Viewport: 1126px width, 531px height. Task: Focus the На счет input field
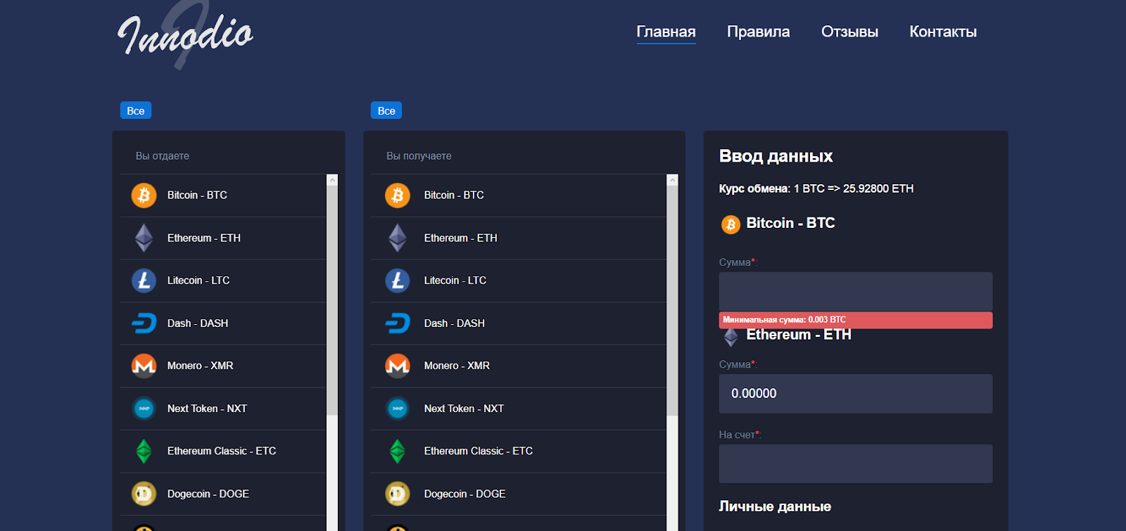856,463
